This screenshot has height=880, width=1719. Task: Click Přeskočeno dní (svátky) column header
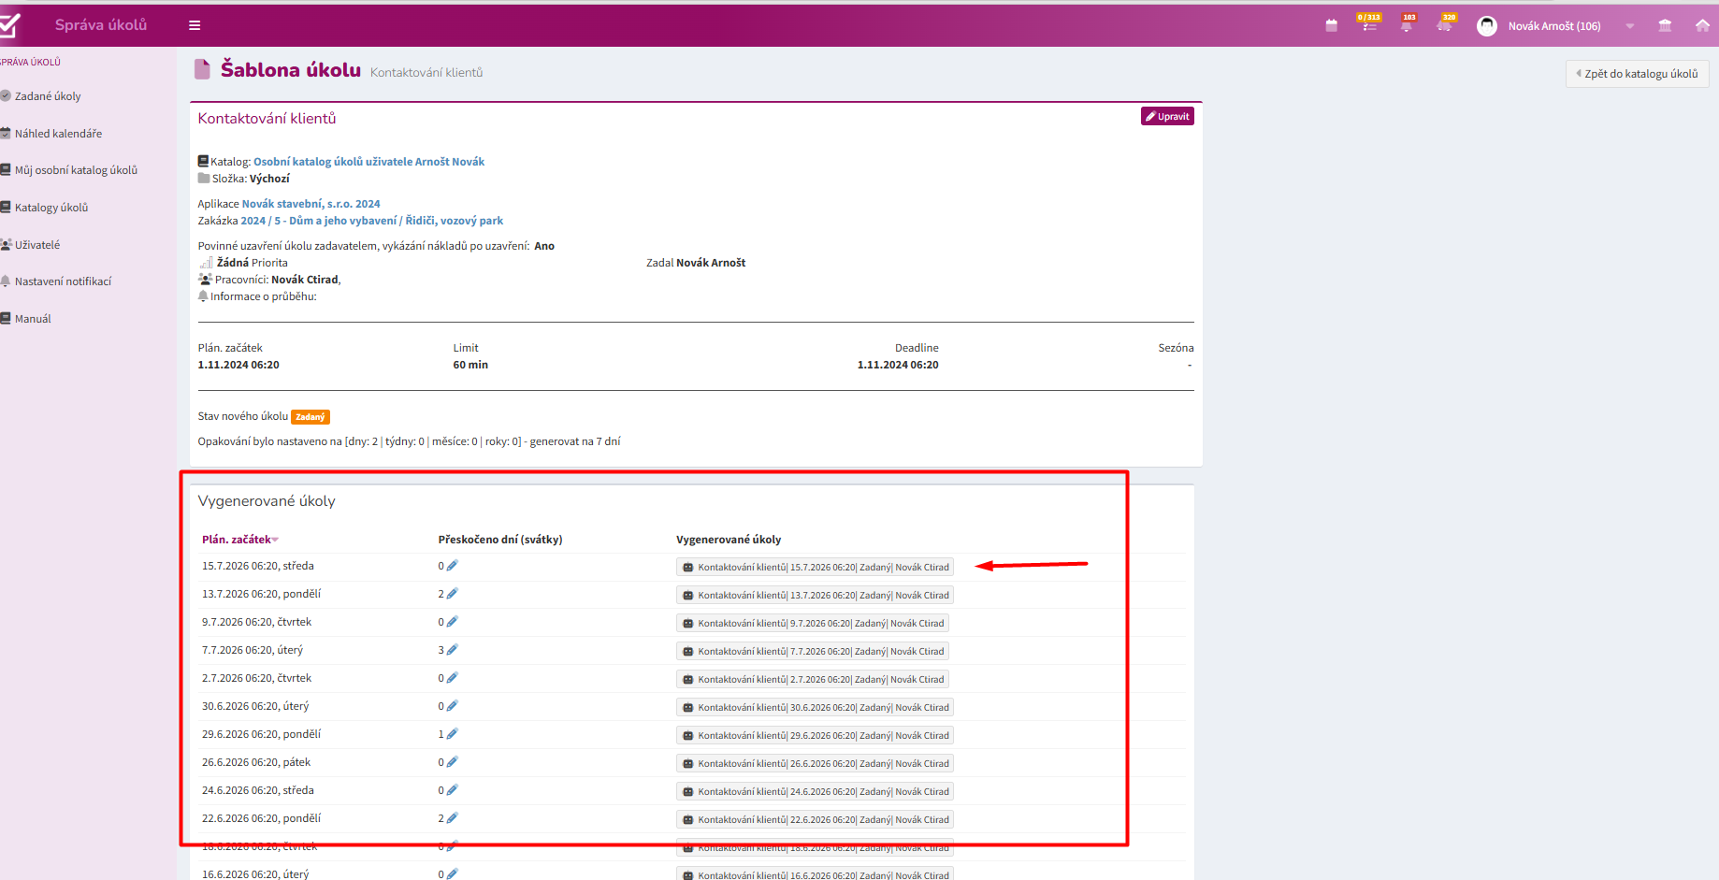(x=500, y=540)
